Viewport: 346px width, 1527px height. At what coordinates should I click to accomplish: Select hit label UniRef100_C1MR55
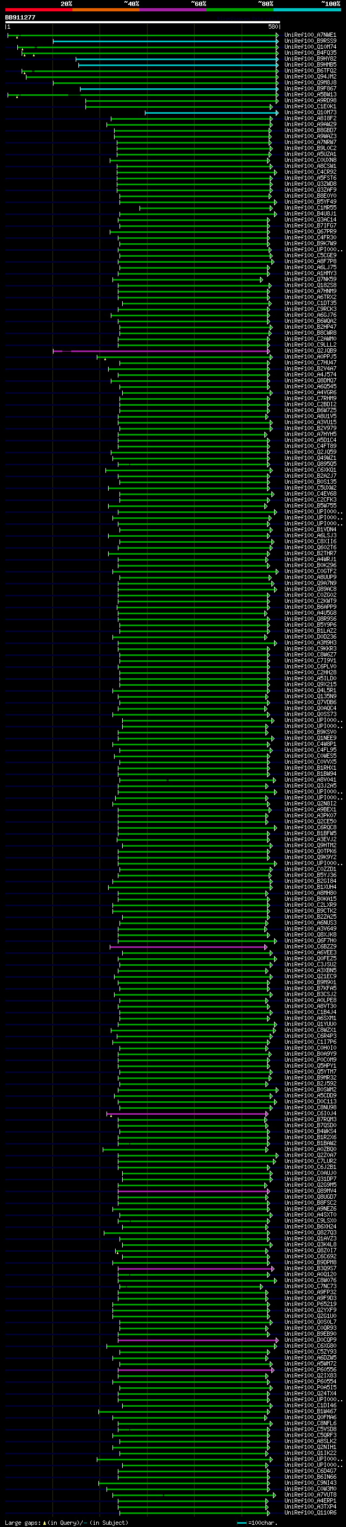310,207
